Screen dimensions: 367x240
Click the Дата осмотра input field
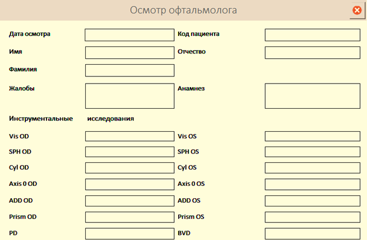[x=129, y=35]
